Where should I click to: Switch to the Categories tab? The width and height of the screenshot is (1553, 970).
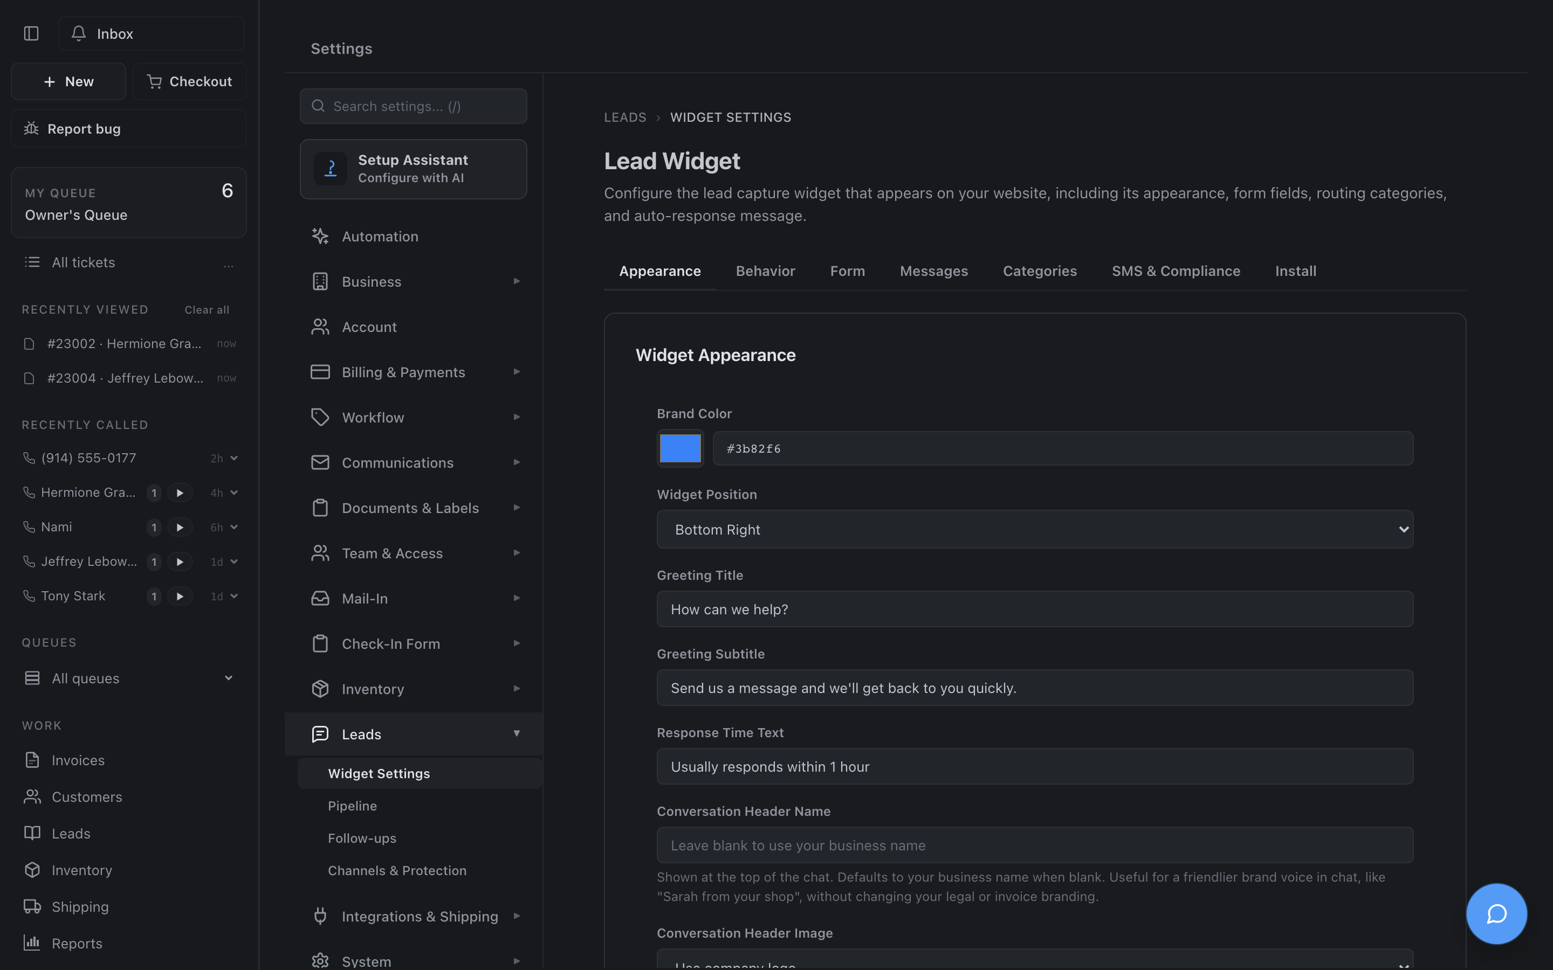coord(1040,271)
